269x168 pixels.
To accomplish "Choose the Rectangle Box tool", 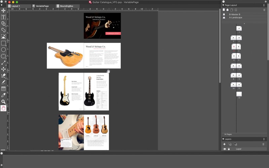I will 3,43.
